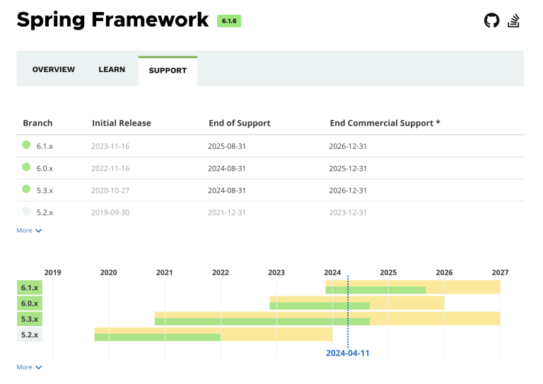Click the 6.0.x label in timeline chart
This screenshot has width=543, height=384.
(30, 304)
